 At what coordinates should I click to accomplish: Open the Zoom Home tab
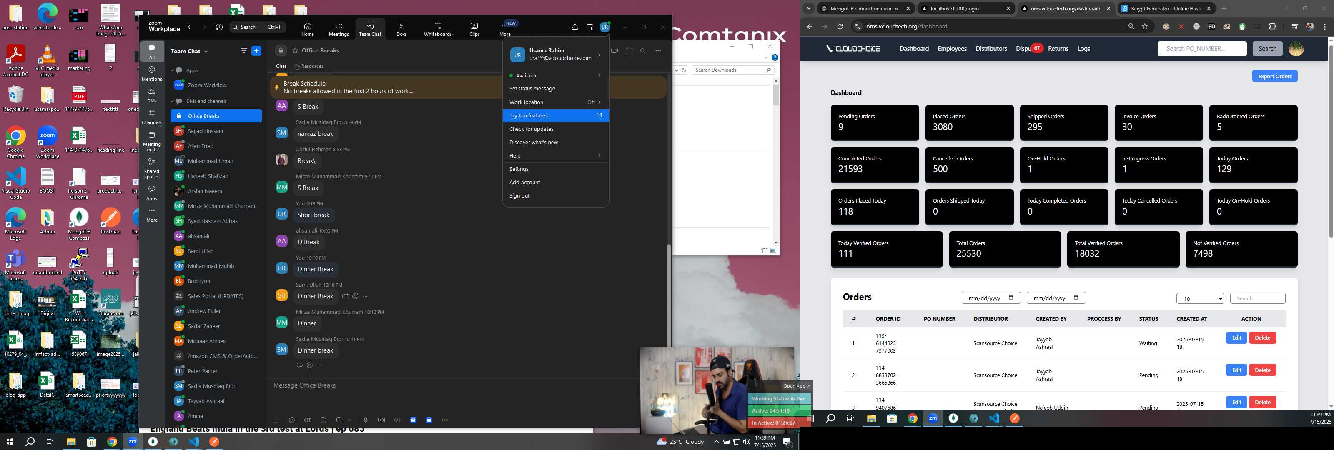(x=308, y=29)
